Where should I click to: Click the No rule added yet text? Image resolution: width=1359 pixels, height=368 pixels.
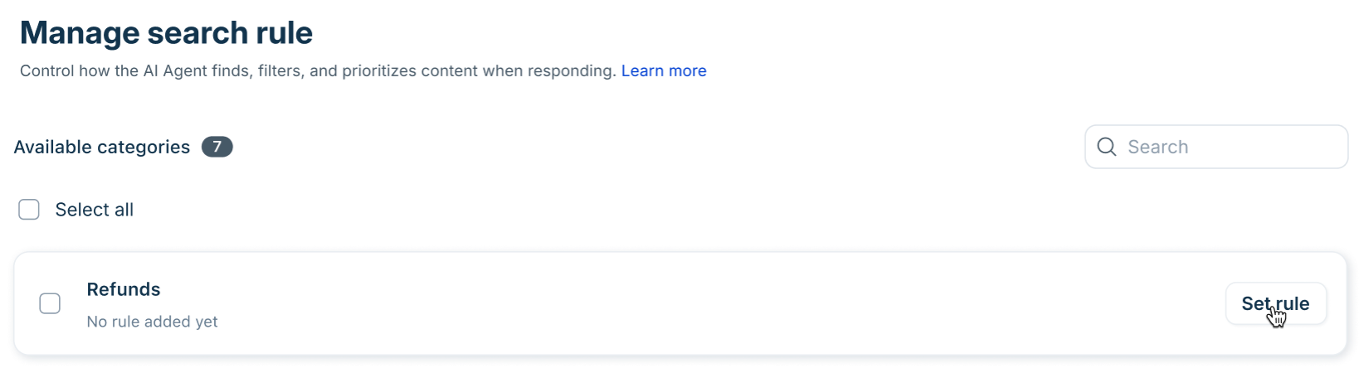152,322
